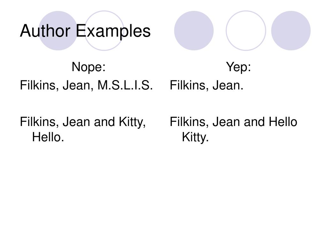Click the word "Hello." in the left column
This screenshot has width=327, height=245.
(48, 137)
